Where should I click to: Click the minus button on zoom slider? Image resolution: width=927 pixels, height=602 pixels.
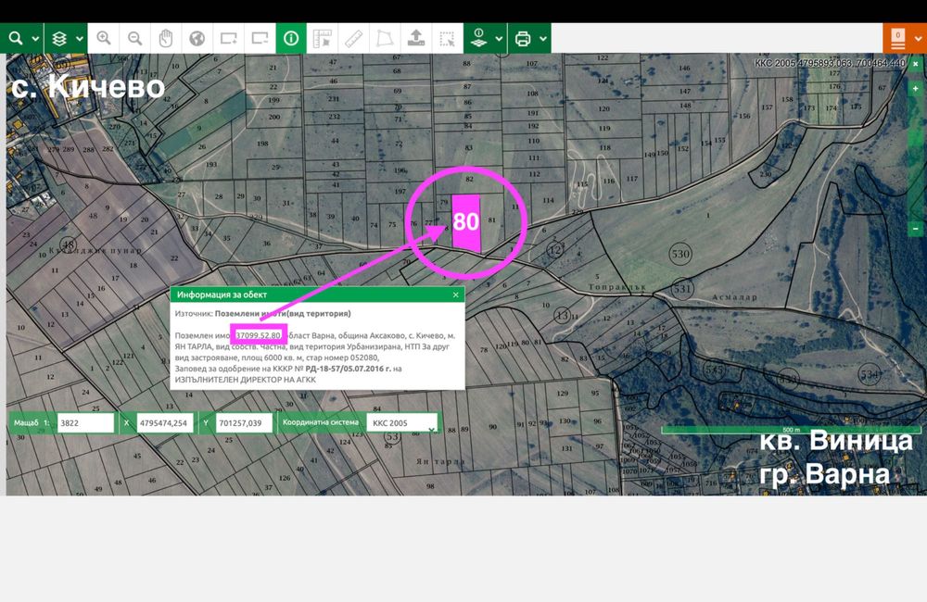915,228
